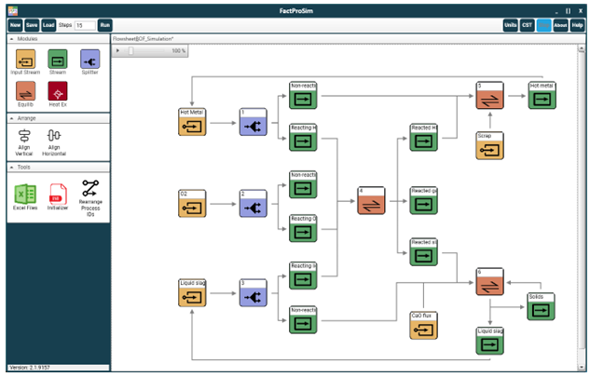Select the Non-reacti stream from splitter 2
590x377 pixels.
click(303, 184)
